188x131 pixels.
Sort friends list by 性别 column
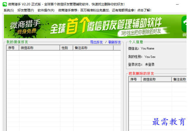[66, 48]
